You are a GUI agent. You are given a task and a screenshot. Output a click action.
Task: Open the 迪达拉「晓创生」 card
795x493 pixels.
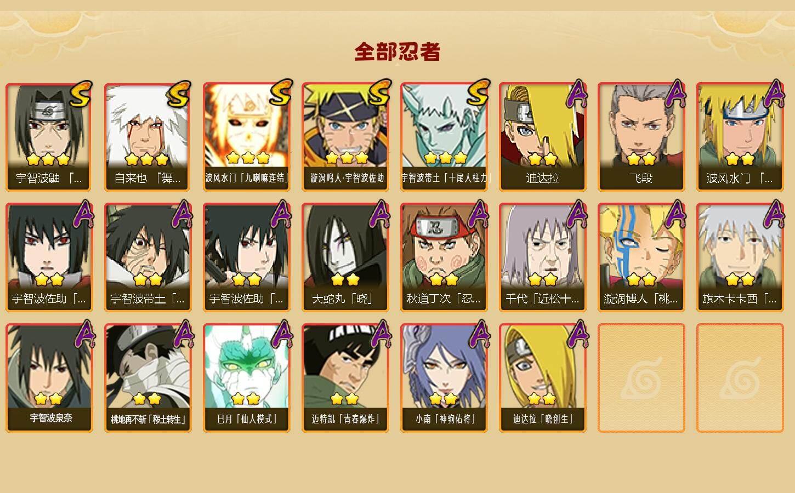pyautogui.click(x=542, y=378)
